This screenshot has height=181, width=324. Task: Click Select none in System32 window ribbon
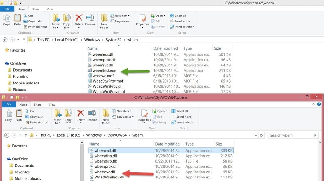[x=180, y=21]
